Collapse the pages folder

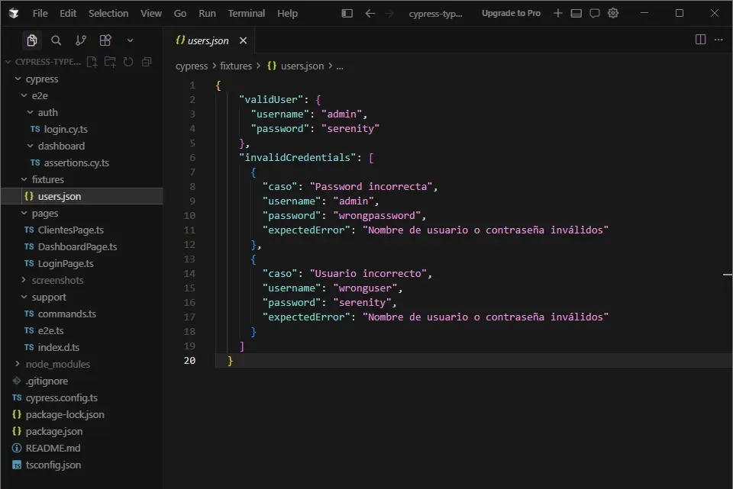pos(45,214)
